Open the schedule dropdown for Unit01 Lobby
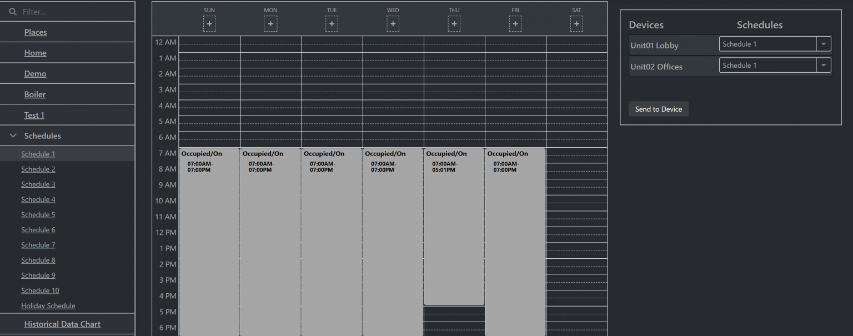This screenshot has height=336, width=853. [x=824, y=43]
